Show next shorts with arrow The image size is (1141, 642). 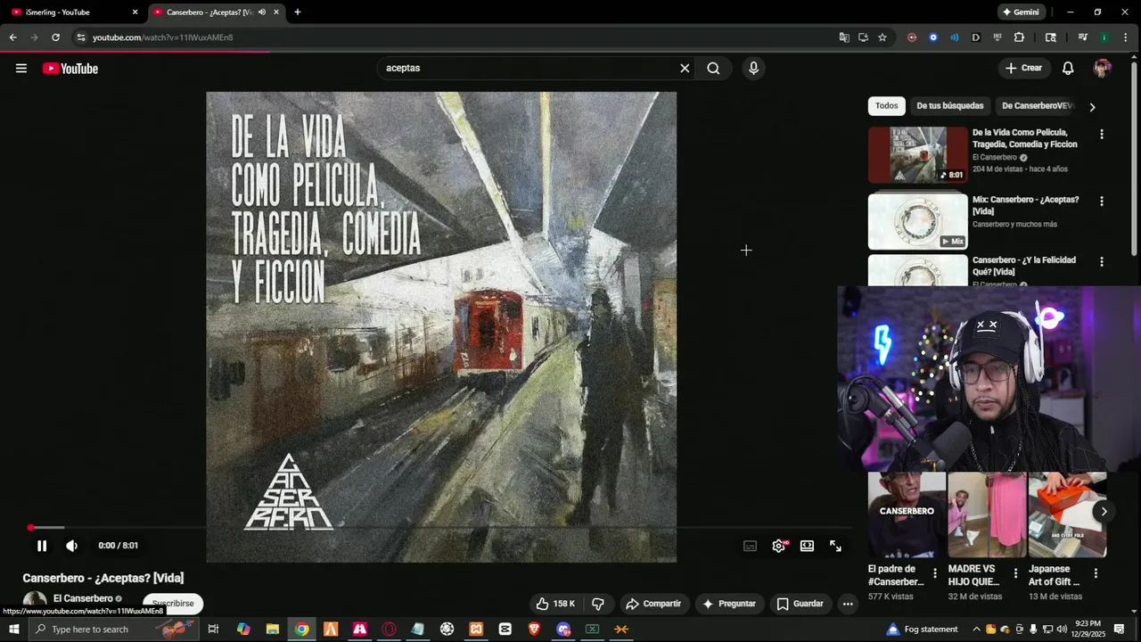[1104, 512]
